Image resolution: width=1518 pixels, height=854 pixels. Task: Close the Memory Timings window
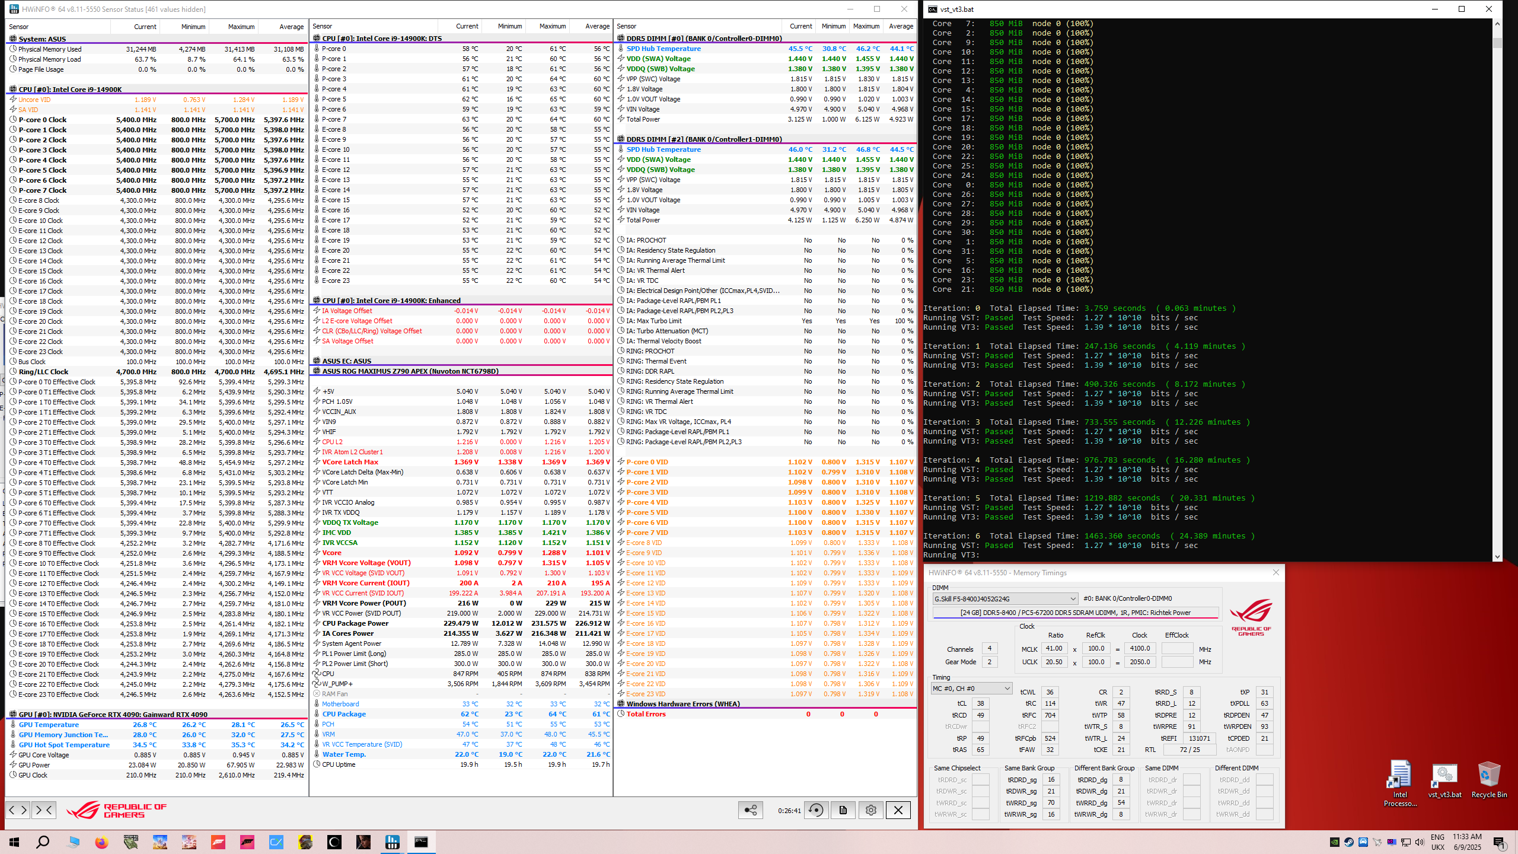(1276, 572)
